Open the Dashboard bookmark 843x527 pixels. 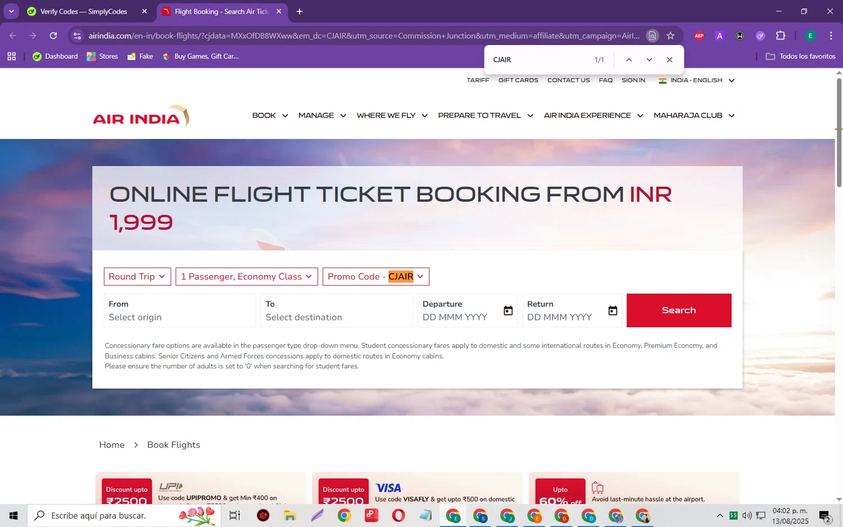pyautogui.click(x=56, y=56)
